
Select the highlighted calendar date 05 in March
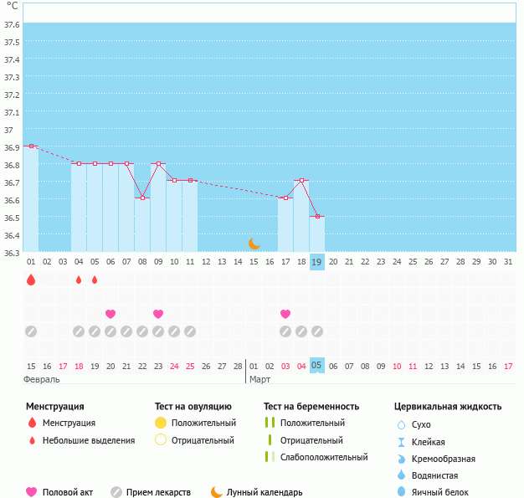tap(317, 366)
